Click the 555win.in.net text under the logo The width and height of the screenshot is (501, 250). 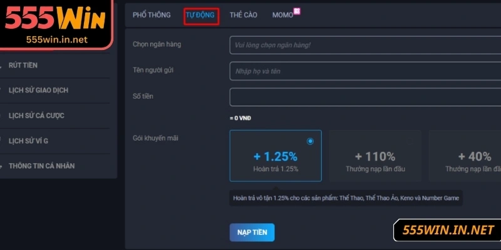point(56,39)
